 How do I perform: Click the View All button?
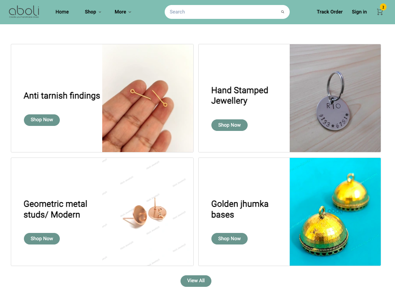pyautogui.click(x=196, y=281)
